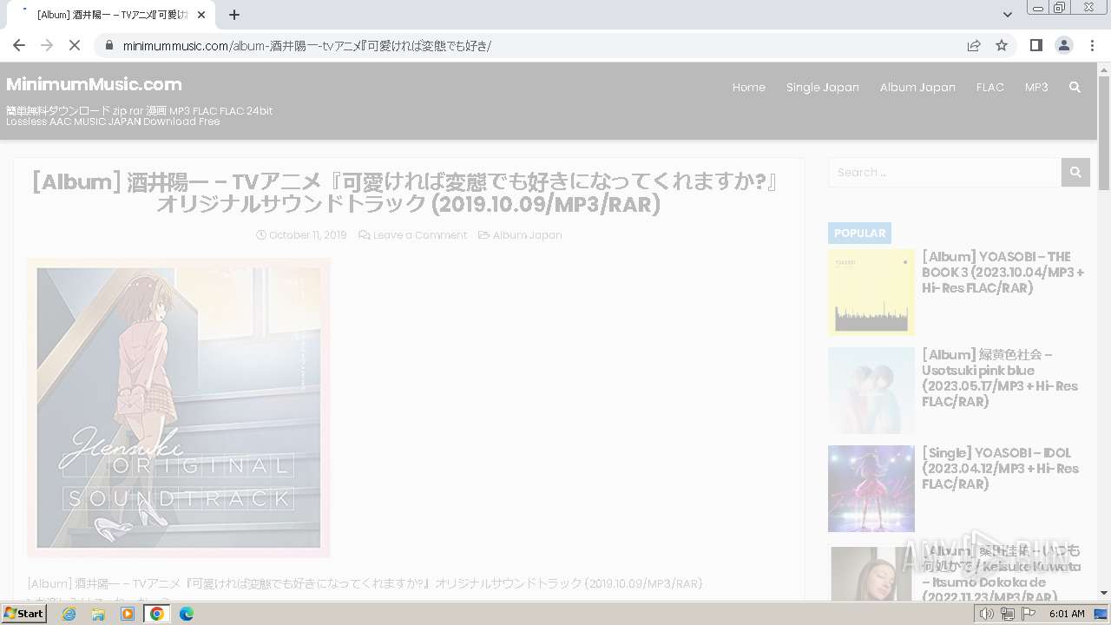This screenshot has width=1111, height=625.
Task: Select the POPULAR sidebar tab
Action: coord(859,233)
